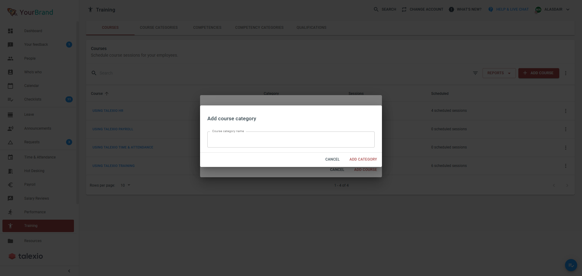Click the Help & Live Chat question icon

click(x=491, y=9)
